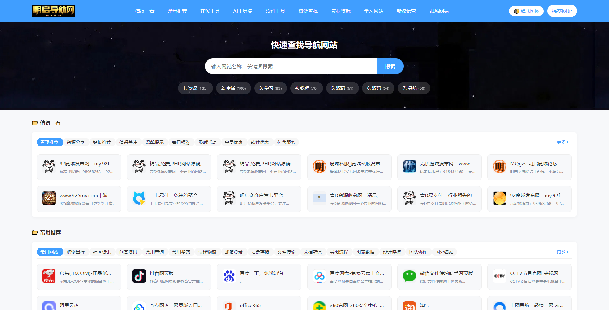Switch to the 资源分享 tab
This screenshot has height=310, width=609.
point(76,142)
